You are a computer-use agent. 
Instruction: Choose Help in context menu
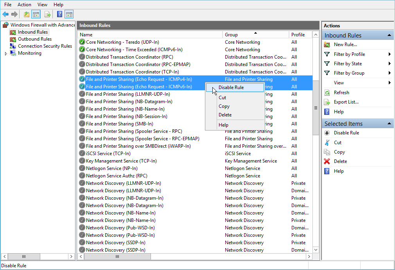pos(235,125)
